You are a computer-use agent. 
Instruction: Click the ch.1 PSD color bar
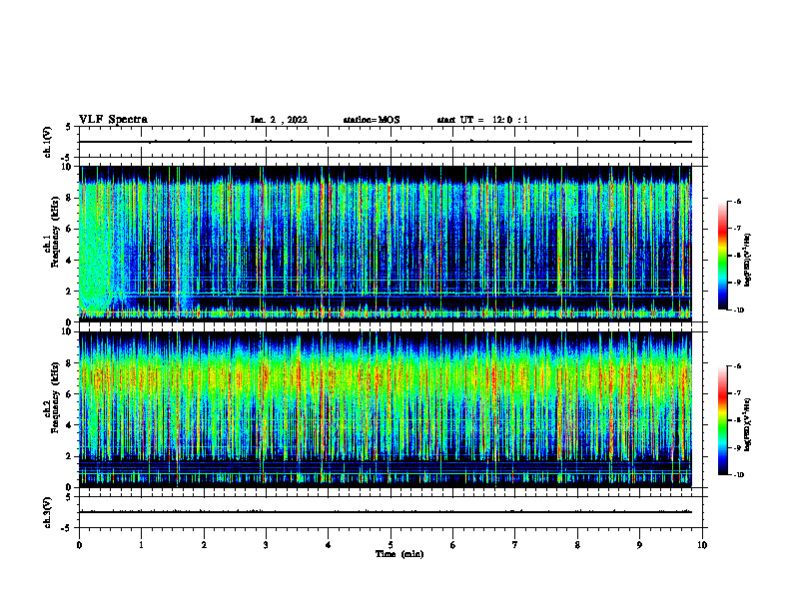[x=723, y=256]
